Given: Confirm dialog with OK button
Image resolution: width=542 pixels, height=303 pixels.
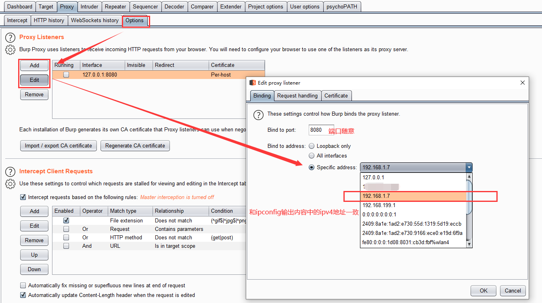Looking at the screenshot, I should tap(484, 291).
